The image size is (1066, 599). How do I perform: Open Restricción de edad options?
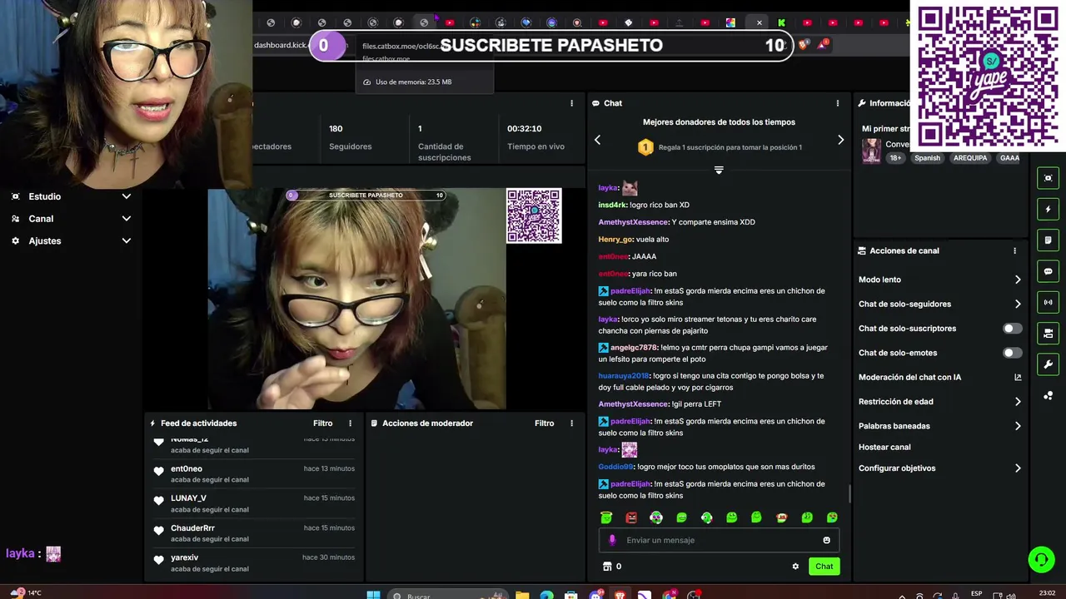(939, 402)
